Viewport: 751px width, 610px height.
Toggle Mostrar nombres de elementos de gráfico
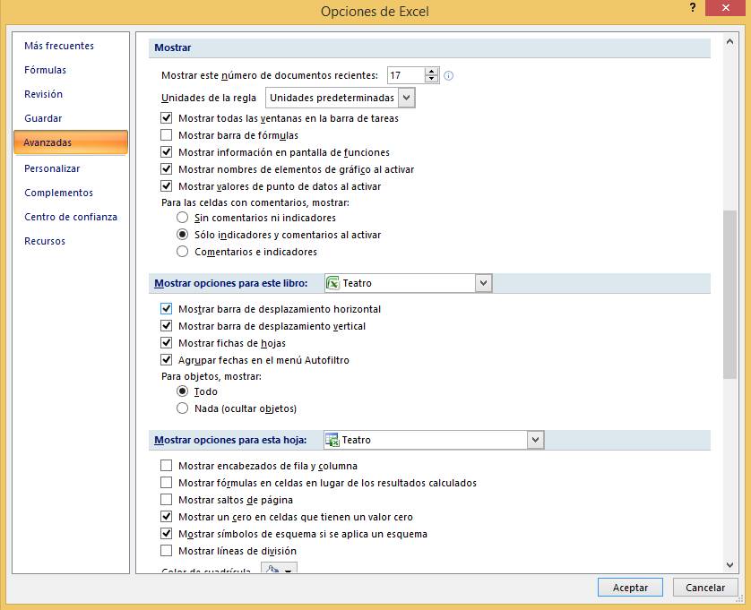click(x=166, y=169)
